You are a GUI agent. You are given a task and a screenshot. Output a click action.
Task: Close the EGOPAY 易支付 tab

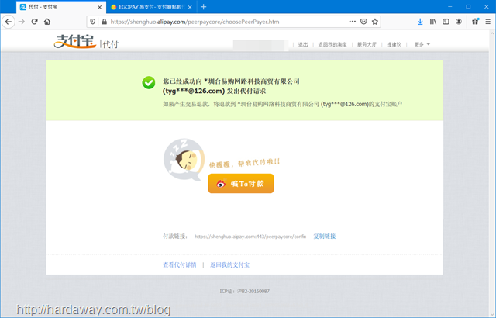(x=190, y=7)
